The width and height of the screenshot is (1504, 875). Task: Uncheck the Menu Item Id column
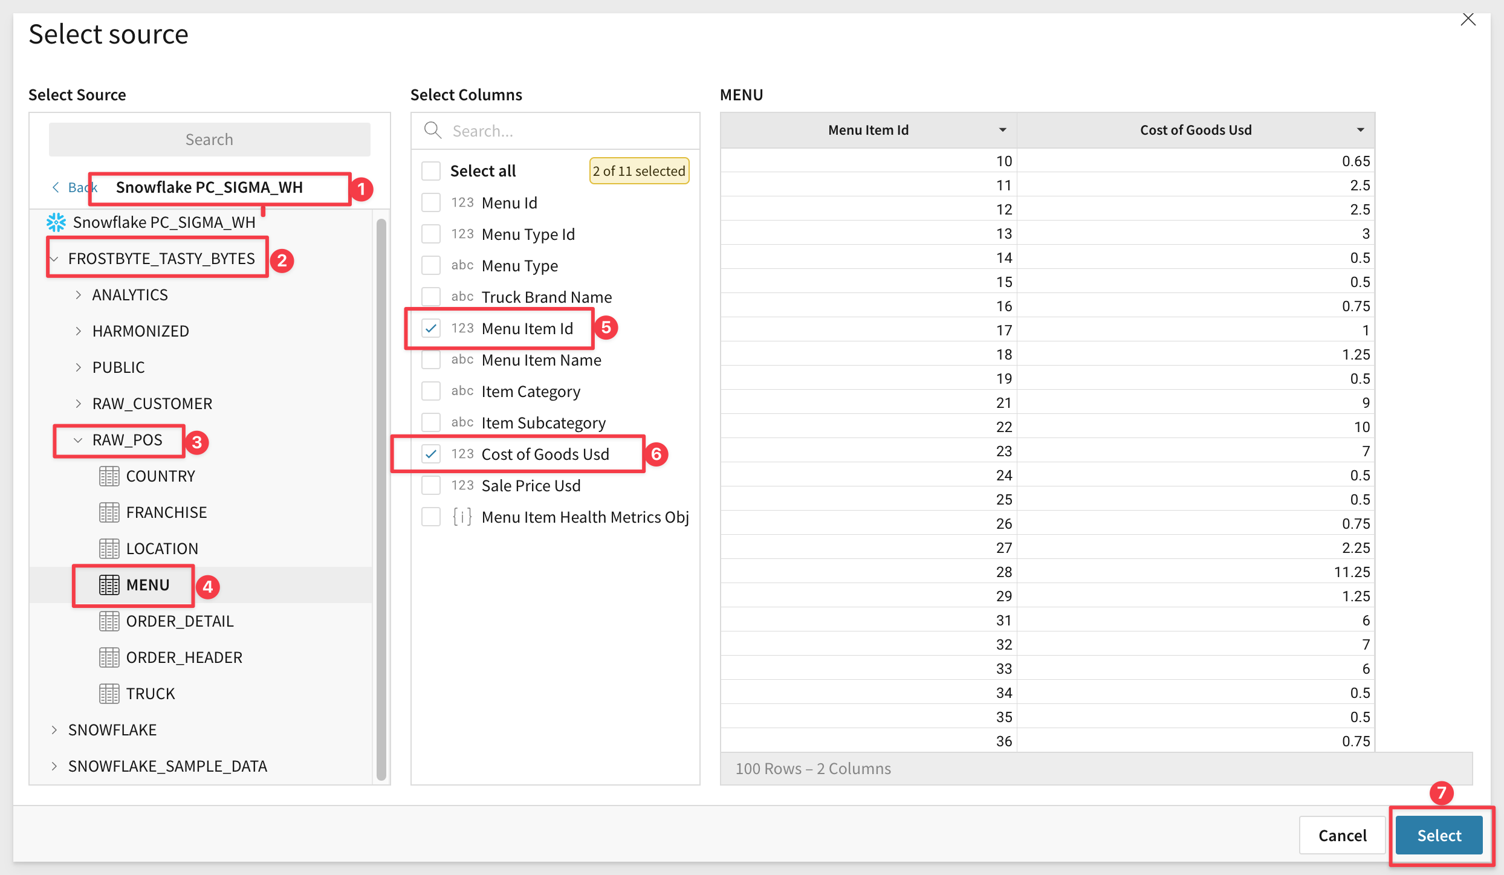[x=431, y=329]
